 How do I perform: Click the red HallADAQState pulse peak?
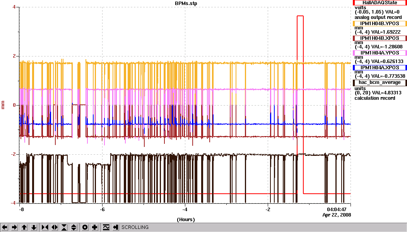click(x=300, y=16)
